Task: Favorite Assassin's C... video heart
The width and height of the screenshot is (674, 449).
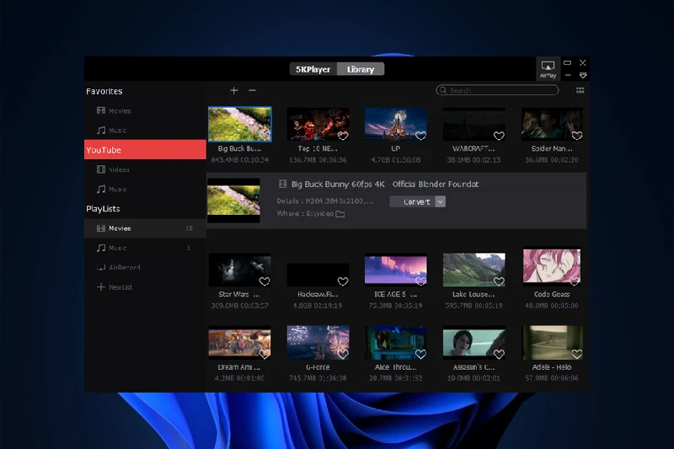Action: point(499,355)
